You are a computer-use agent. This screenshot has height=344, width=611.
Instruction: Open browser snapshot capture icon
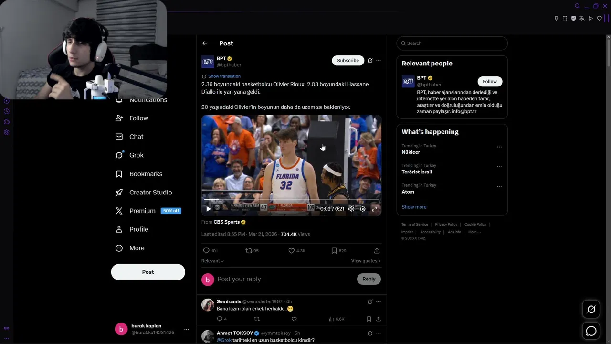(x=565, y=19)
